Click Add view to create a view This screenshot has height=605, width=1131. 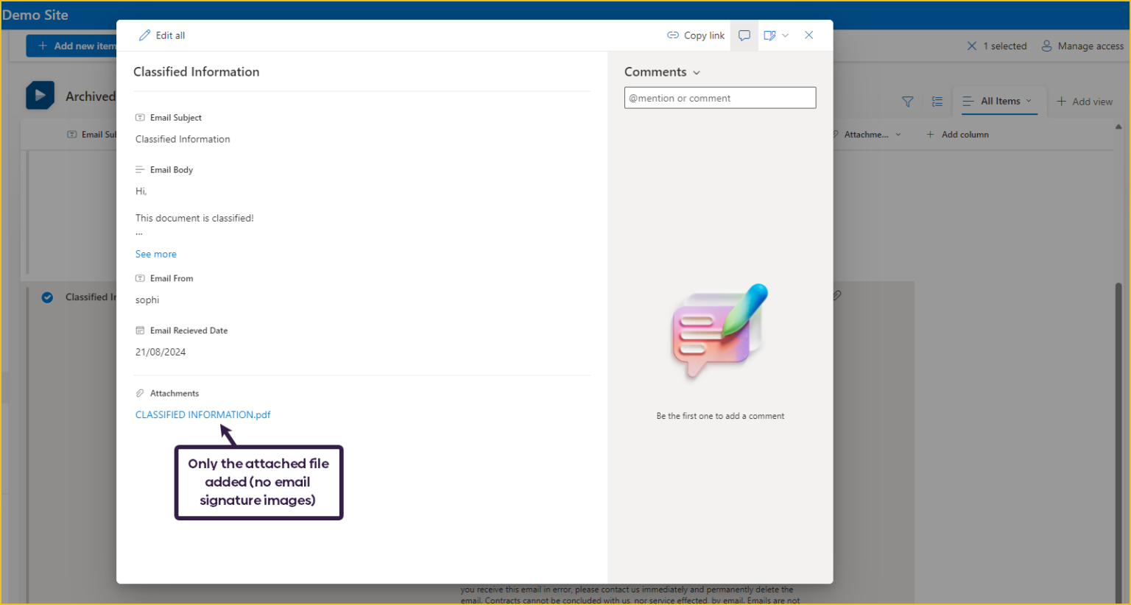[1085, 101]
